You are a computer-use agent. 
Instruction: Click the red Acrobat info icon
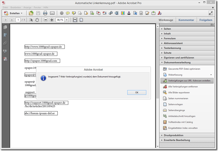[159, 13]
